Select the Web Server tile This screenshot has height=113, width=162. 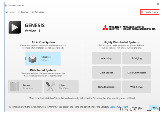coord(137,87)
